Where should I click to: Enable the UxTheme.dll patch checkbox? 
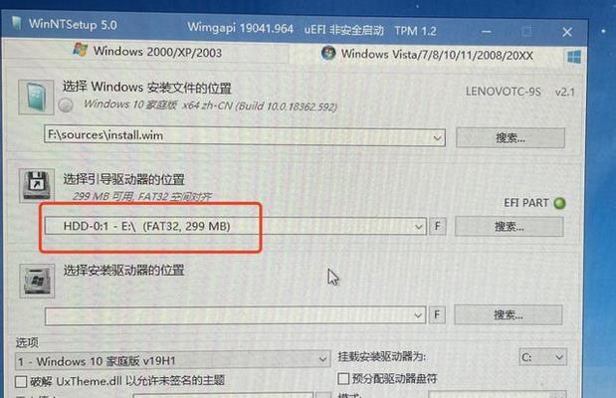click(x=21, y=381)
